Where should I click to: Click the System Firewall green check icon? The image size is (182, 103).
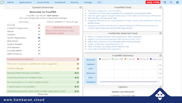[39, 44]
